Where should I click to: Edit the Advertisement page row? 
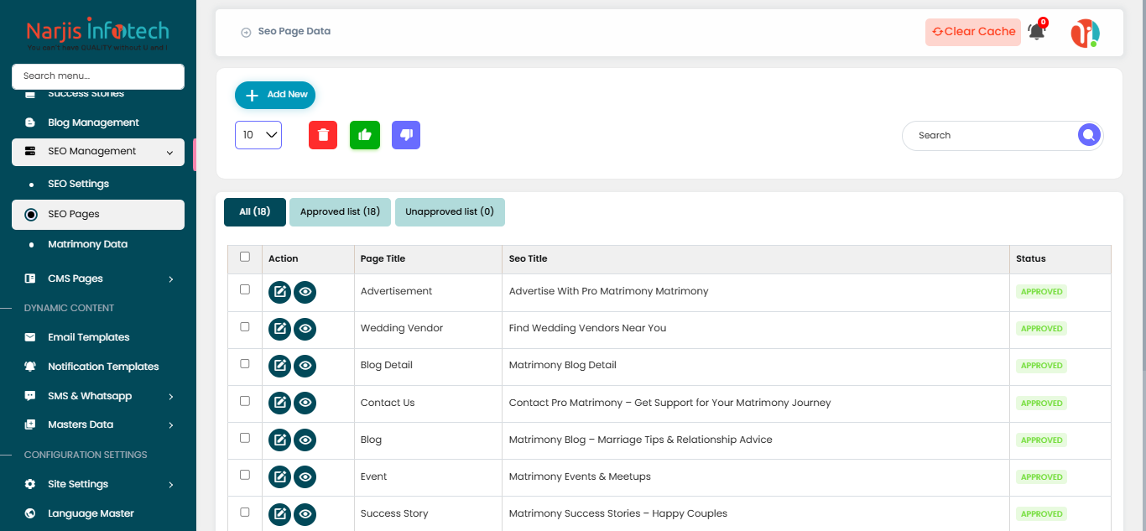coord(279,291)
